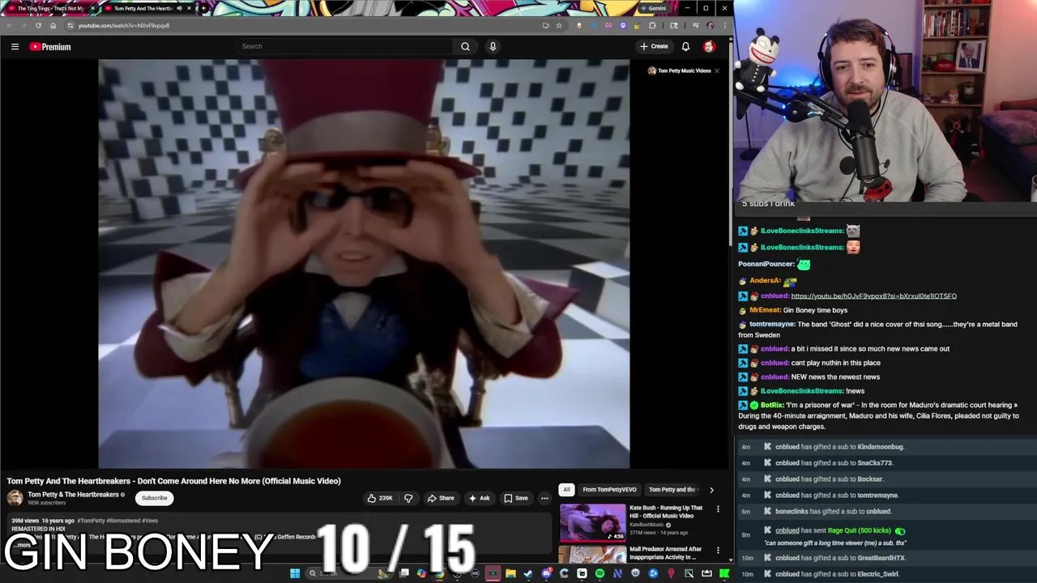
Task: Open Spotify from the taskbar
Action: [x=600, y=573]
